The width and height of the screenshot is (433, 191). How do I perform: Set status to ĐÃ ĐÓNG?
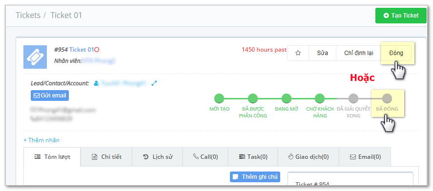point(387,98)
